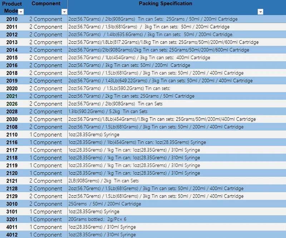Click product mode cell 2108
Screen dimensions: 286x238
[12, 127]
